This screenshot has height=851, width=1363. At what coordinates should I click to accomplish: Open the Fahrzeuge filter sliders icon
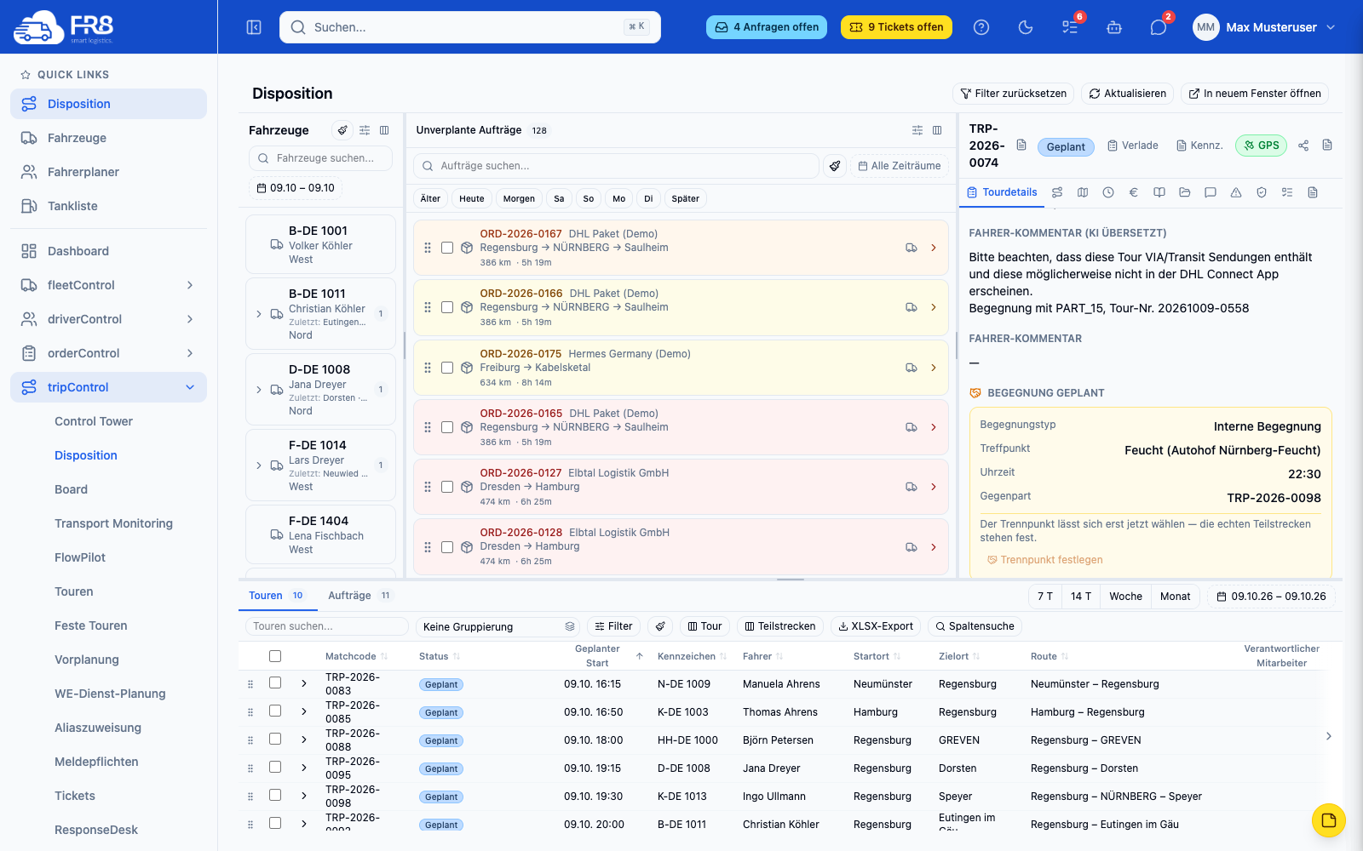click(365, 130)
